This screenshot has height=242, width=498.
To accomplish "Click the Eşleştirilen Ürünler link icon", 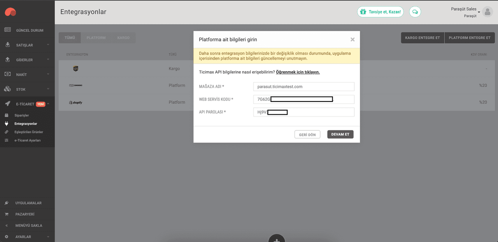I will pos(6,132).
